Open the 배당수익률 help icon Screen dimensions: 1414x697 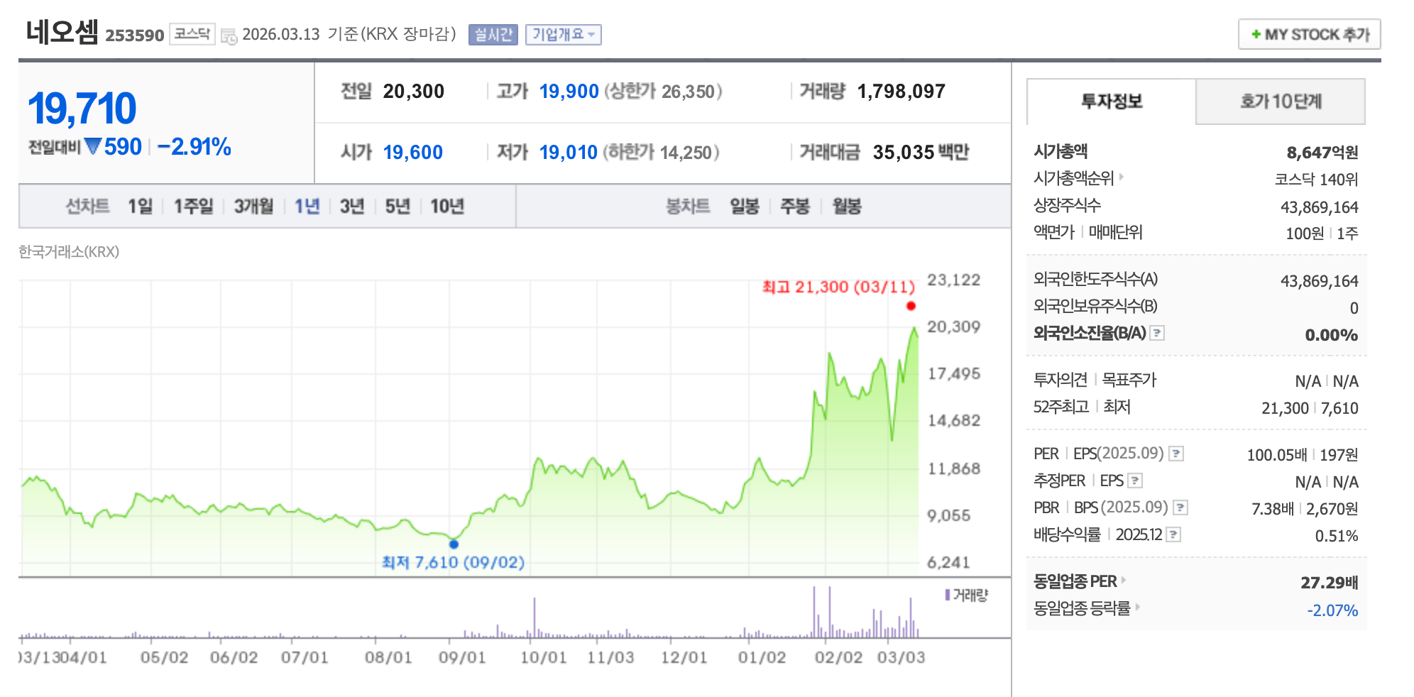(x=1174, y=534)
